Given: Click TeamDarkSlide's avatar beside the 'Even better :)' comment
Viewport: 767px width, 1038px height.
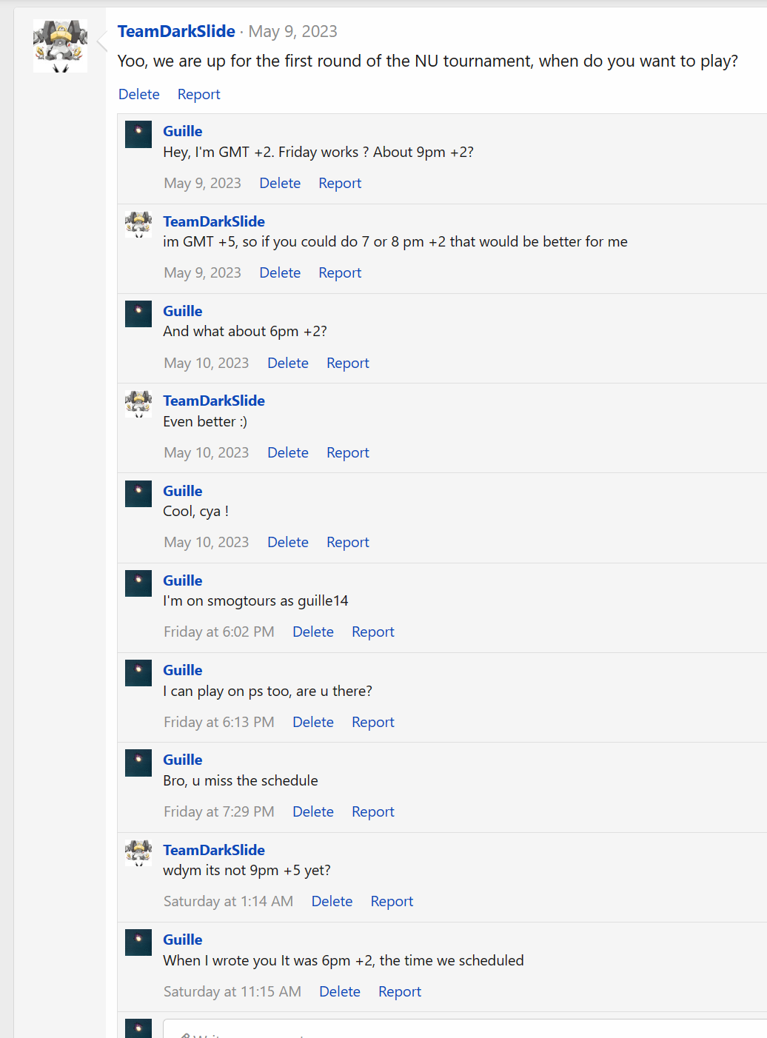Looking at the screenshot, I should (x=138, y=404).
